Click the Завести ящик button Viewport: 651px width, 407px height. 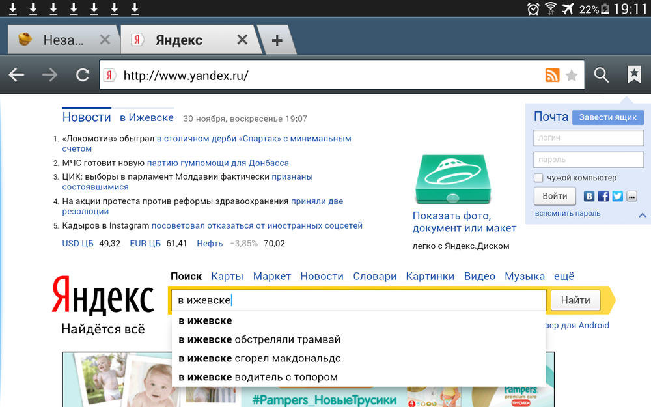click(x=607, y=117)
